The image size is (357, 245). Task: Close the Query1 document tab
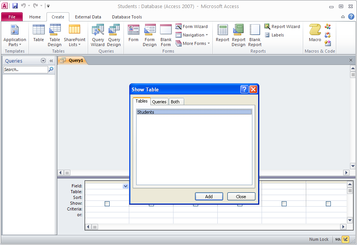[351, 60]
